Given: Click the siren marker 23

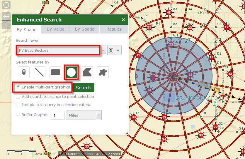Looking at the screenshot, I should [x=171, y=44].
